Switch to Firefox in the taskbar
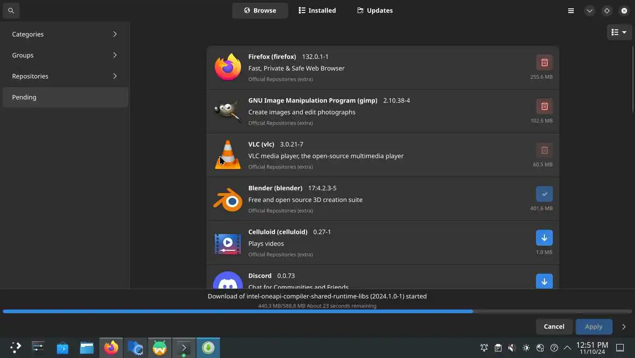635x358 pixels. pyautogui.click(x=111, y=347)
